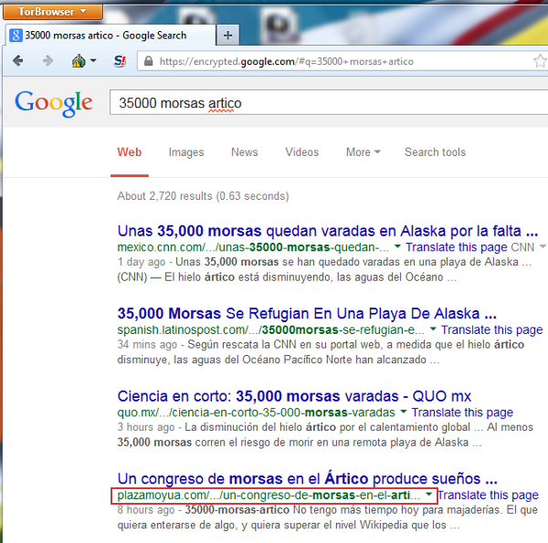Open the Tor onion button menu

click(82, 61)
